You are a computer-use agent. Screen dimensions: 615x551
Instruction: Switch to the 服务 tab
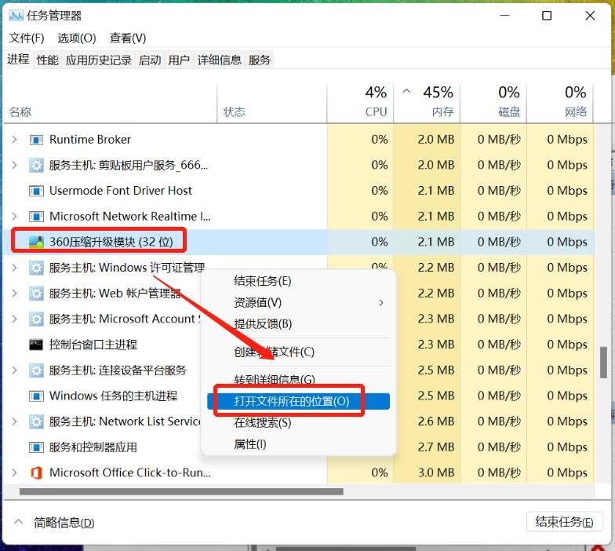click(x=260, y=60)
